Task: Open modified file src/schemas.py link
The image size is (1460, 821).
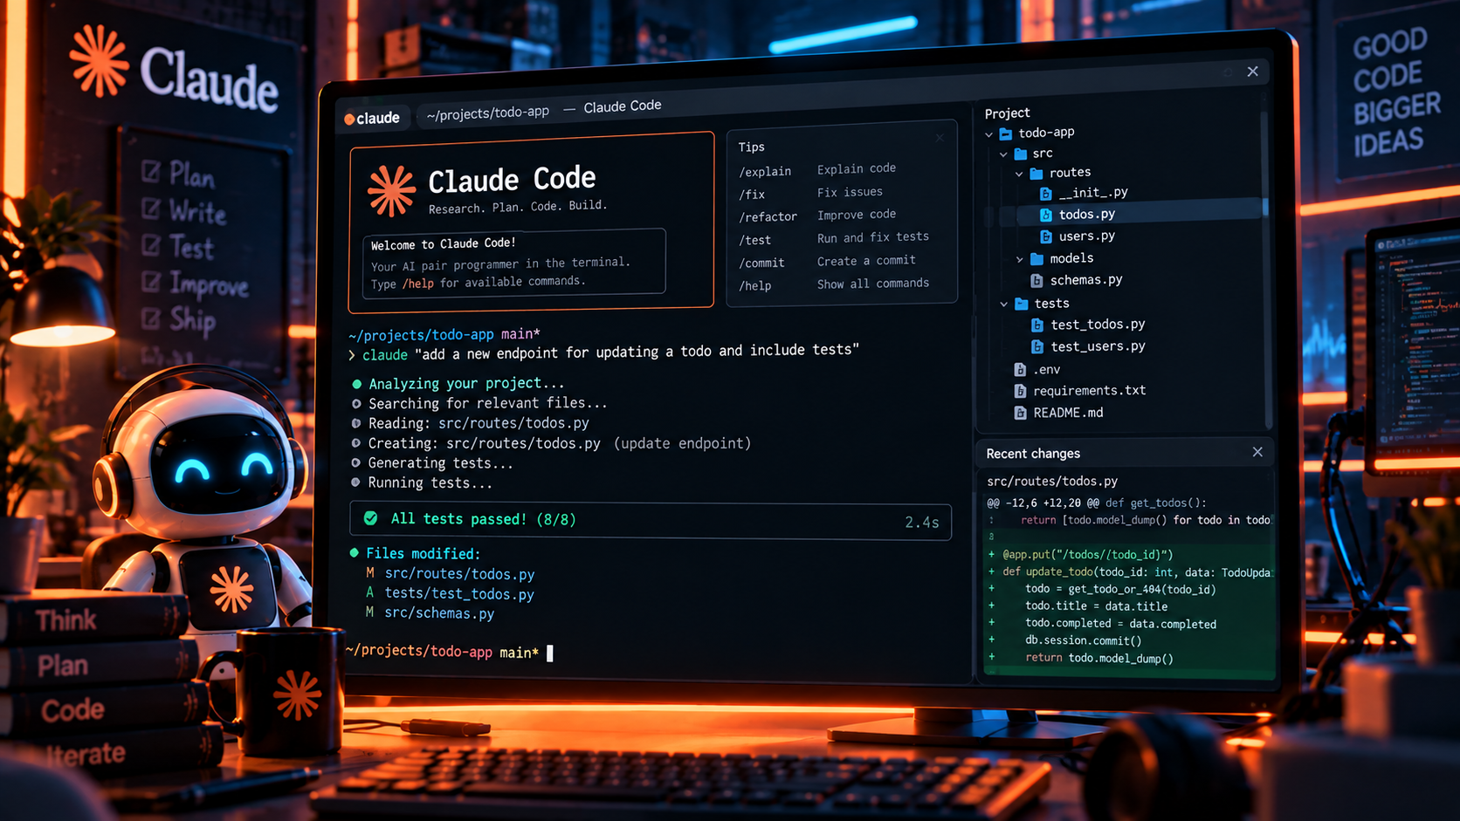Action: (x=439, y=613)
